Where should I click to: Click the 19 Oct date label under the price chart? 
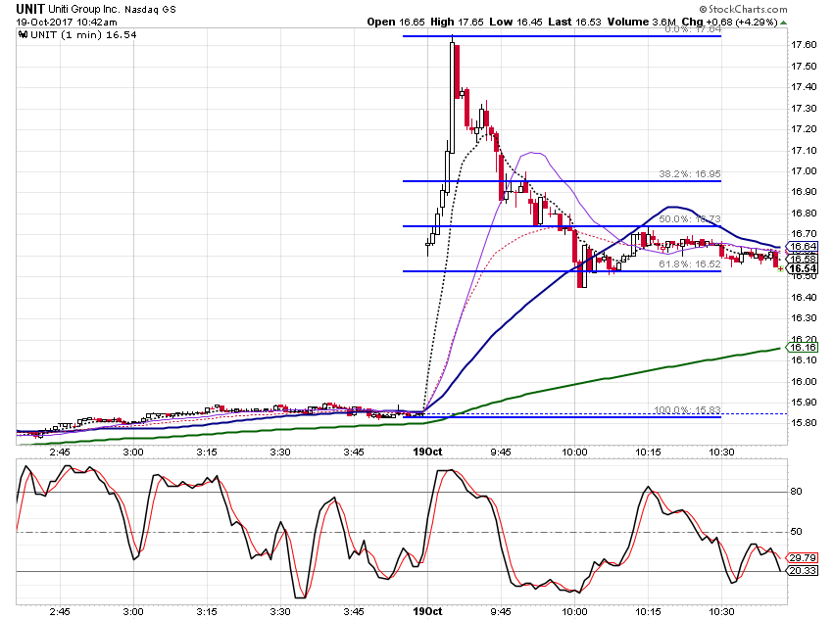coord(427,453)
